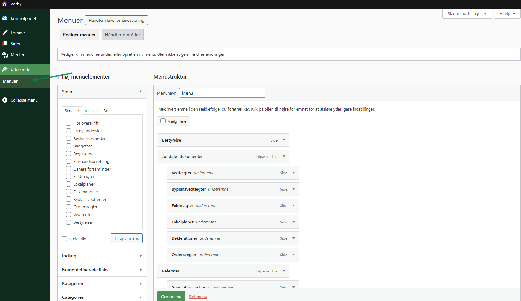Open Sider pages icon in sidebar
The image size is (521, 301).
(x=5, y=44)
